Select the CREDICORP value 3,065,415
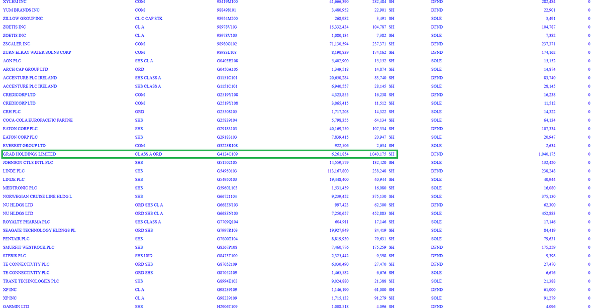This screenshot has width=603, height=308. point(340,103)
